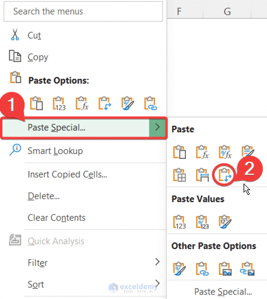
Task: Click Clear Contents in the context menu
Action: coord(56,218)
